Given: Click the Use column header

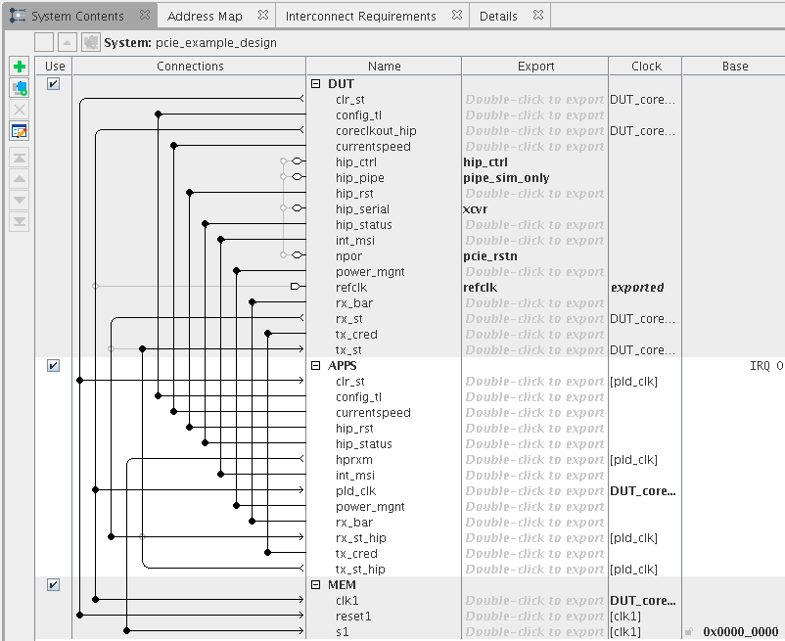Looking at the screenshot, I should click(x=55, y=66).
